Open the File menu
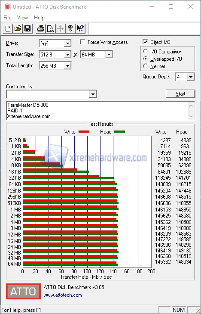This screenshot has width=201, height=314. pos(7,18)
